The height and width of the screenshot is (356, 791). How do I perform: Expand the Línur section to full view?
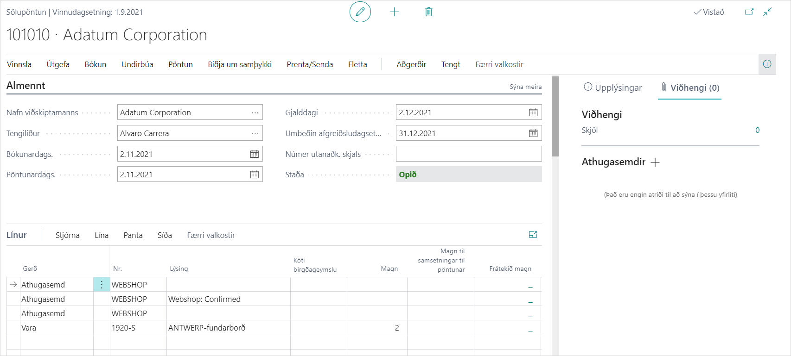tap(533, 235)
